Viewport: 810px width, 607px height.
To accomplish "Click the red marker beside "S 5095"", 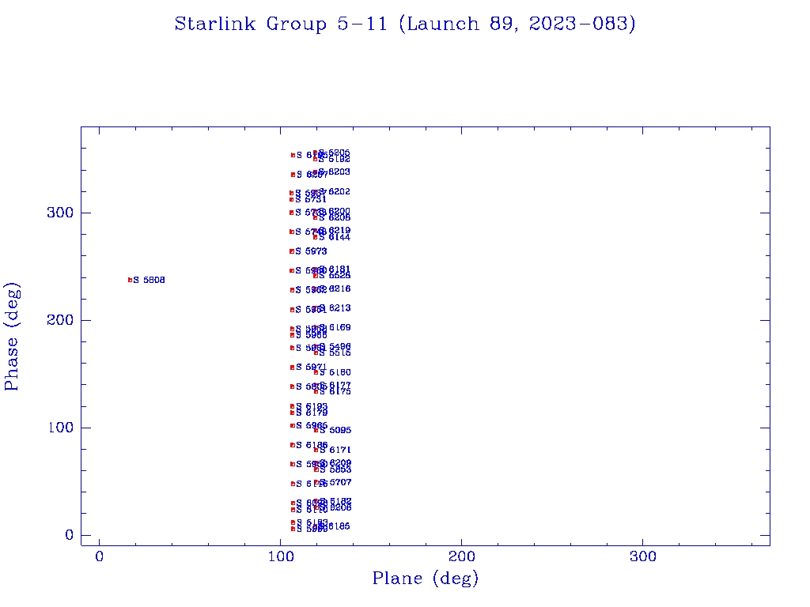I will (x=316, y=430).
